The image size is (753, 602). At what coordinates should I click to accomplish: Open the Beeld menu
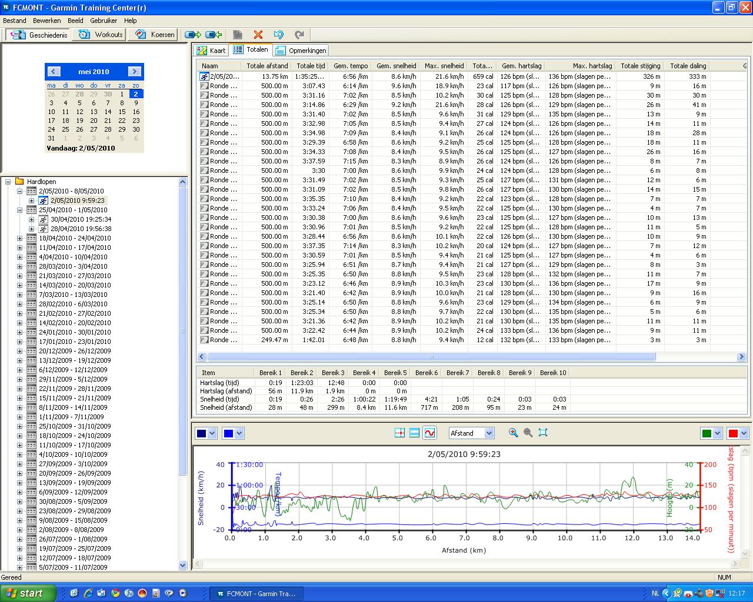coord(75,21)
